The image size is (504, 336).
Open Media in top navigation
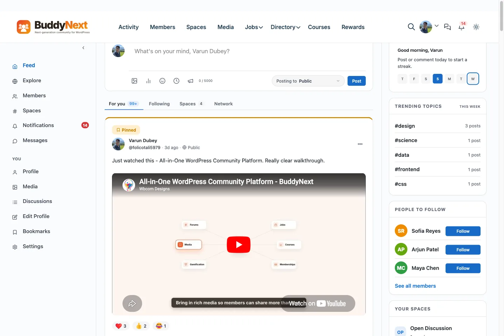(225, 27)
